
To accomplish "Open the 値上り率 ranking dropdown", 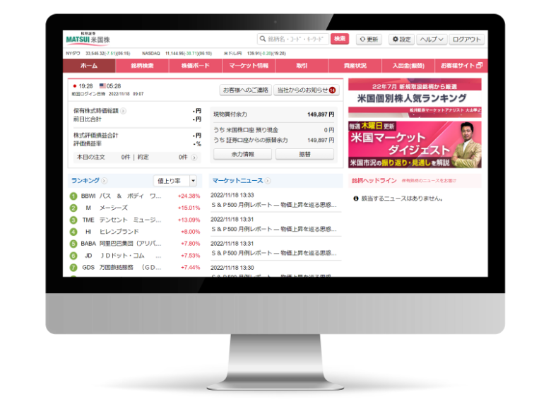I will pyautogui.click(x=175, y=181).
